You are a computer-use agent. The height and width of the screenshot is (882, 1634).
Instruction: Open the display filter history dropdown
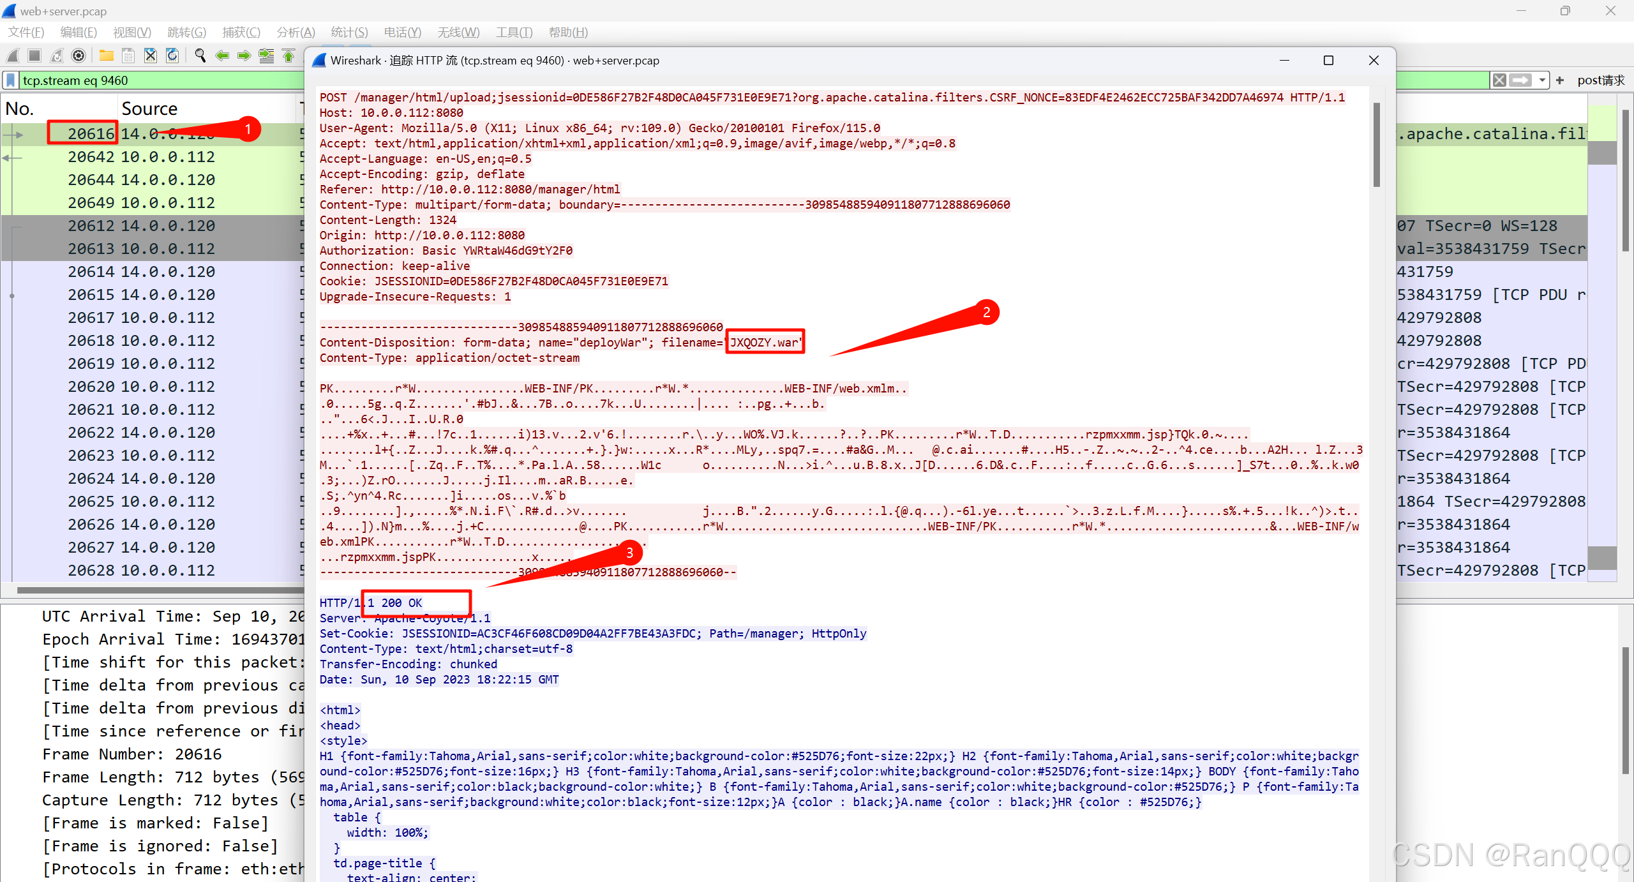tap(1542, 80)
